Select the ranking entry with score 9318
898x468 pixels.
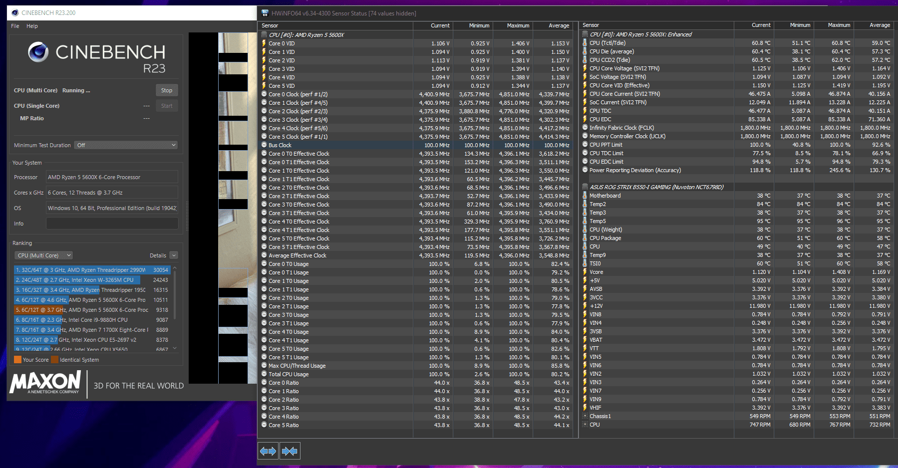(x=92, y=310)
